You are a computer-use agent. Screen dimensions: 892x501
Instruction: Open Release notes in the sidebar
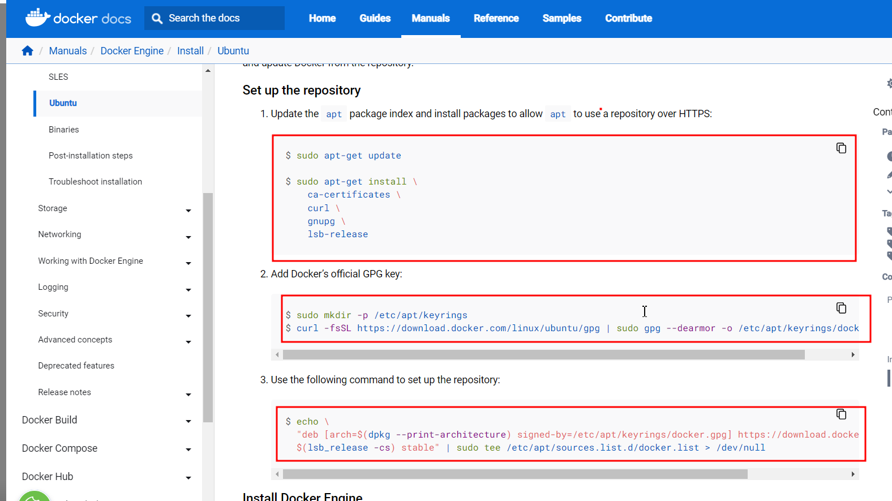[65, 392]
